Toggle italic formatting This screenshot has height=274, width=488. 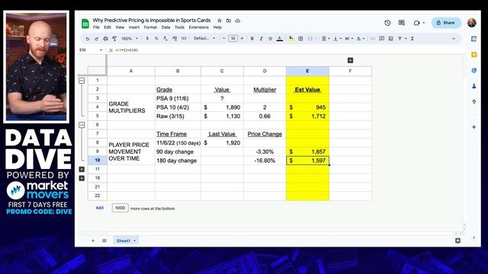(x=261, y=39)
